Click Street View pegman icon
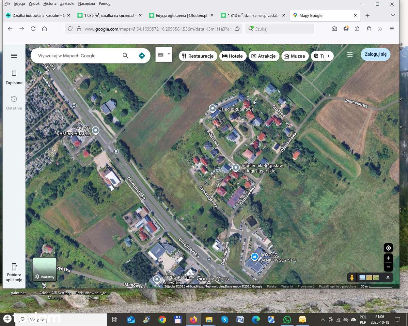This screenshot has width=408, height=326. tap(352, 277)
